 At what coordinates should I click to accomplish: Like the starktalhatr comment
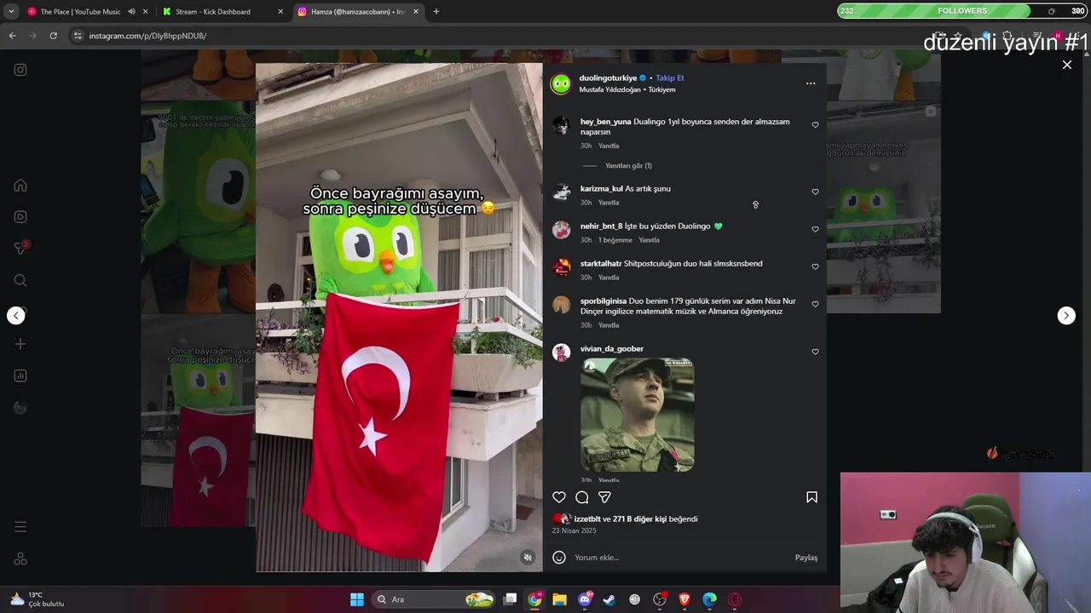click(815, 267)
